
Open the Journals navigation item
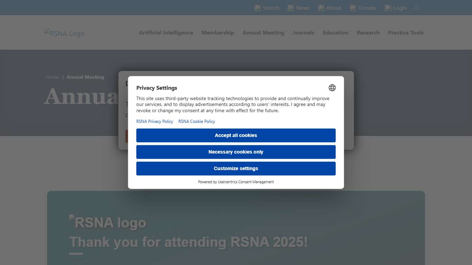pos(303,32)
